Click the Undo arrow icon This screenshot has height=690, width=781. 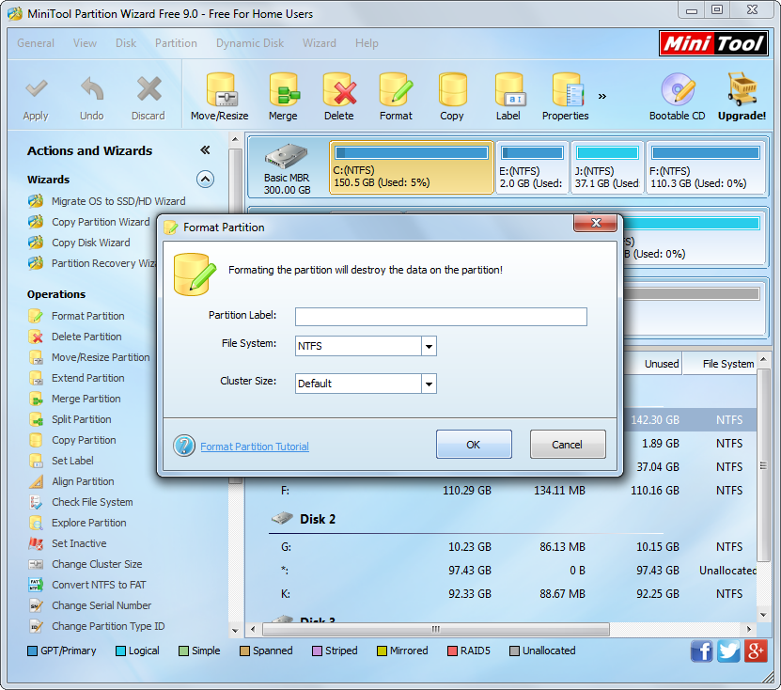(x=92, y=89)
